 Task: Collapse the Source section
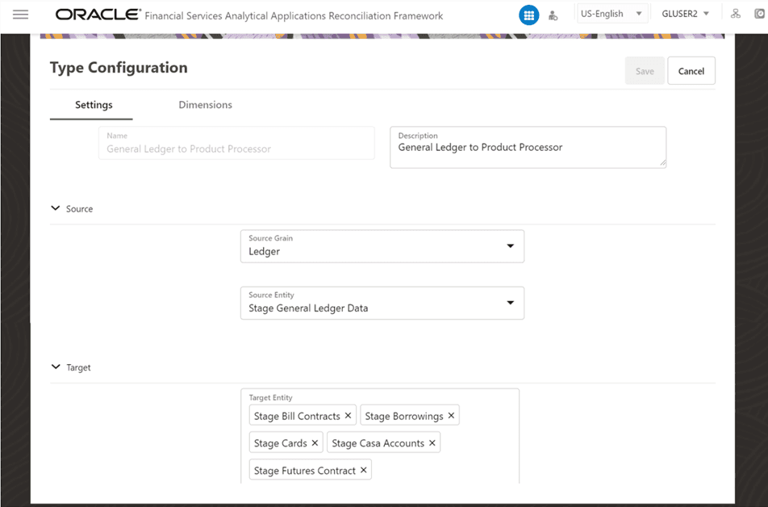[x=55, y=208]
